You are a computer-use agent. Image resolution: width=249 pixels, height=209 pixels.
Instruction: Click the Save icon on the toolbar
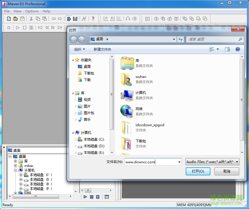coord(23,18)
